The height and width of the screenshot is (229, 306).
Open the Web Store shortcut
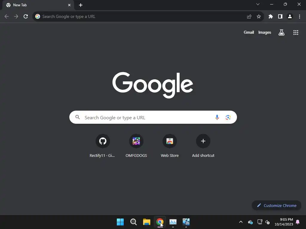tap(170, 146)
